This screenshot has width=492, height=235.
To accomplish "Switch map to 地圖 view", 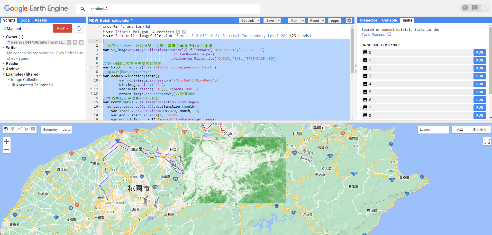I will coord(460,129).
